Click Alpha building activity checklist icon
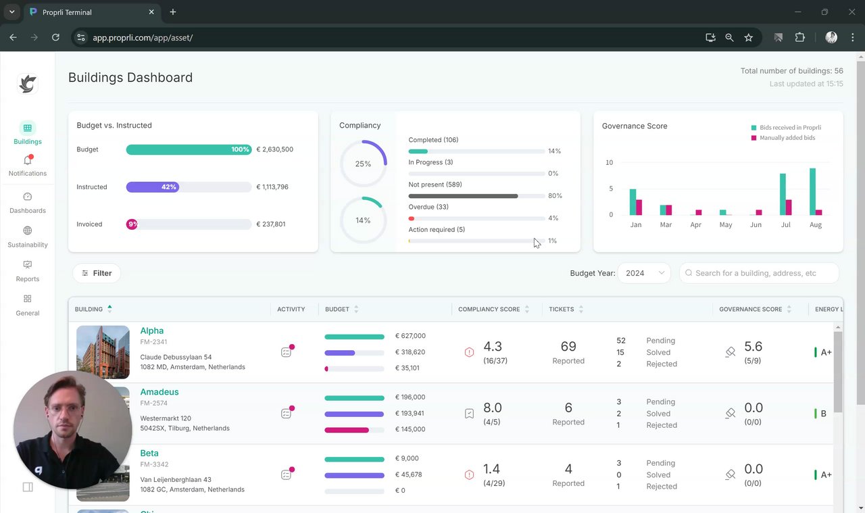865x513 pixels. [x=287, y=351]
